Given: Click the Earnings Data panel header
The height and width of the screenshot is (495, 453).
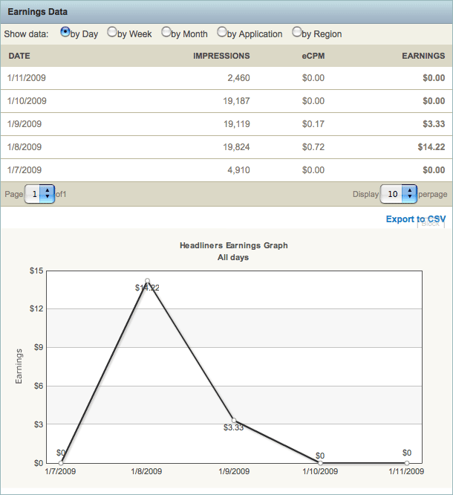Looking at the screenshot, I should pyautogui.click(x=37, y=12).
